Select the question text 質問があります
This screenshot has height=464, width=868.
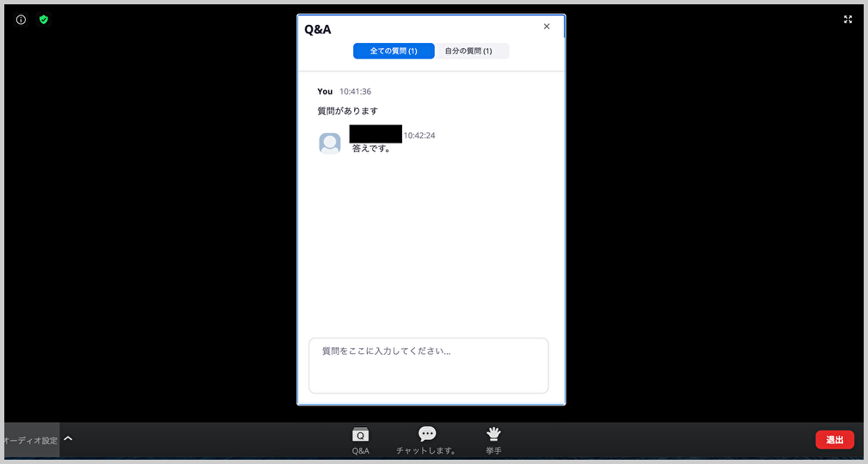(348, 111)
